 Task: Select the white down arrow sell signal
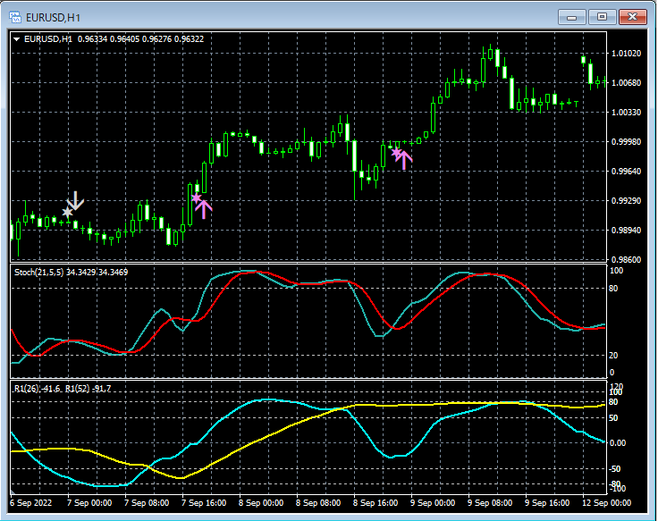click(x=76, y=201)
